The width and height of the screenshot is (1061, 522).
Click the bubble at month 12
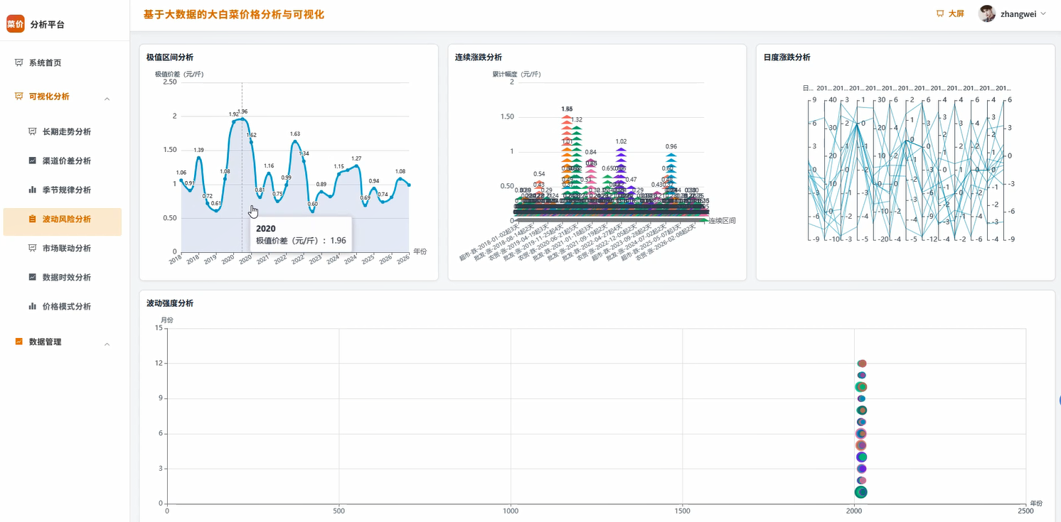862,364
